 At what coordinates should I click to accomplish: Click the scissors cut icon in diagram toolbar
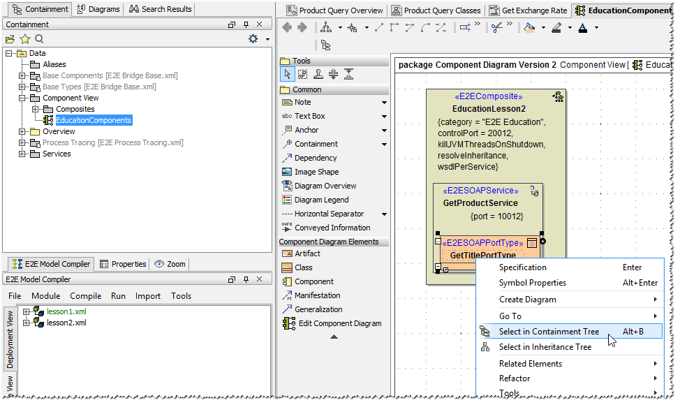[x=496, y=28]
